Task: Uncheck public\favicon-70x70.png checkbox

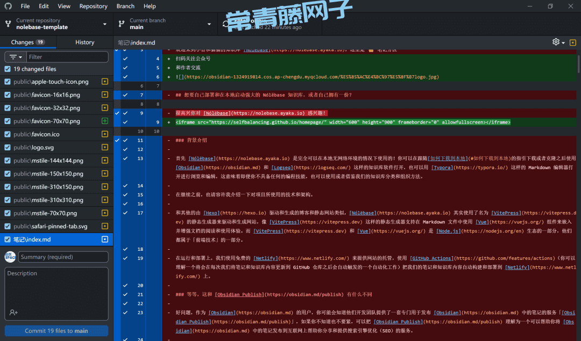Action: (x=8, y=121)
